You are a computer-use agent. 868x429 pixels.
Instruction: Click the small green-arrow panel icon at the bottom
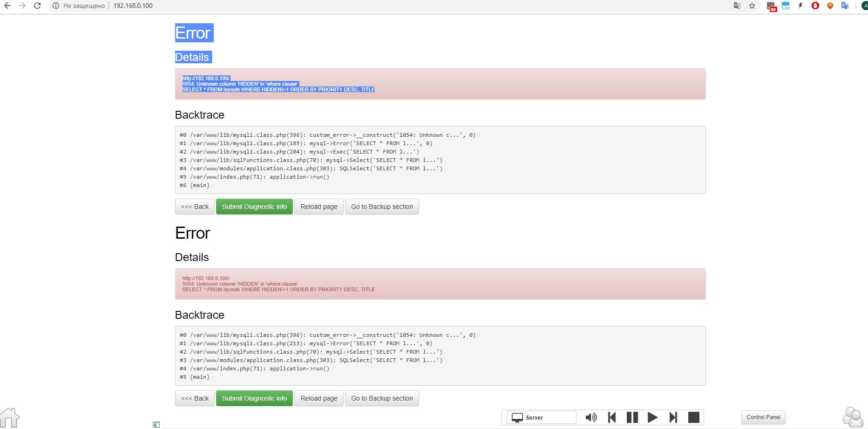point(156,424)
